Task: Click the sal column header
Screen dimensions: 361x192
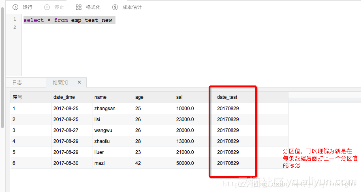Action: click(194, 97)
